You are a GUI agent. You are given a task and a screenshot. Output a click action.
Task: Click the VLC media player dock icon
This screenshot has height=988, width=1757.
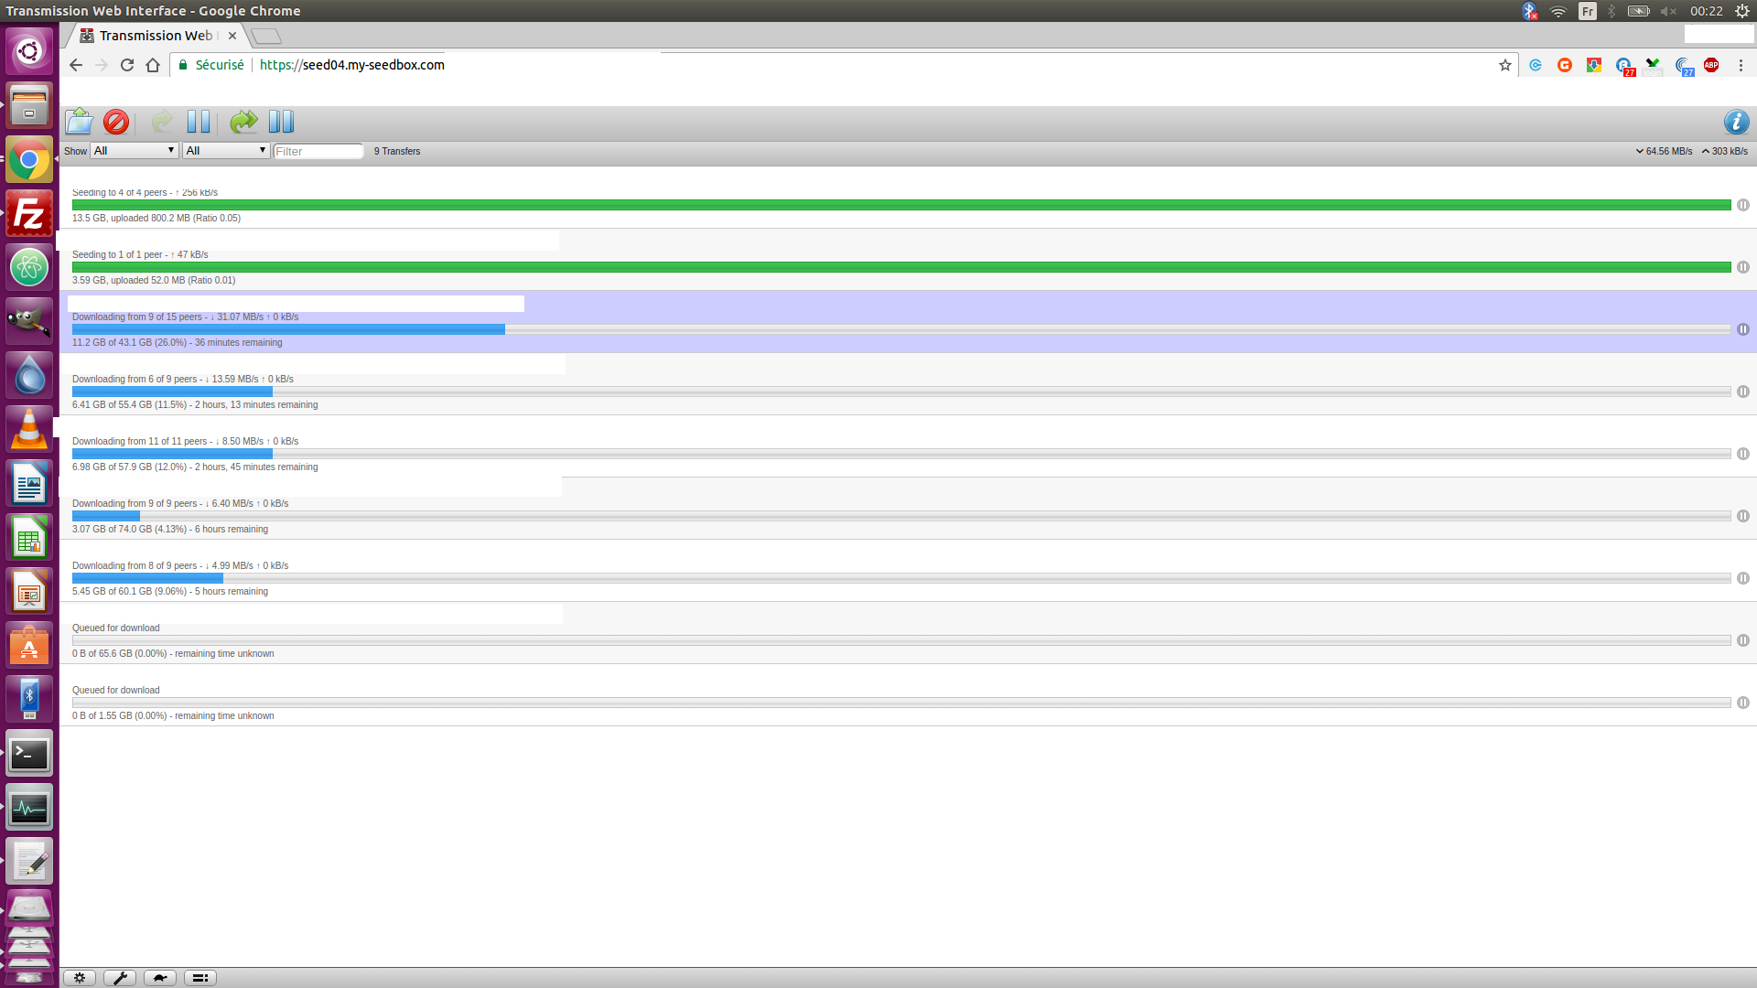coord(29,428)
